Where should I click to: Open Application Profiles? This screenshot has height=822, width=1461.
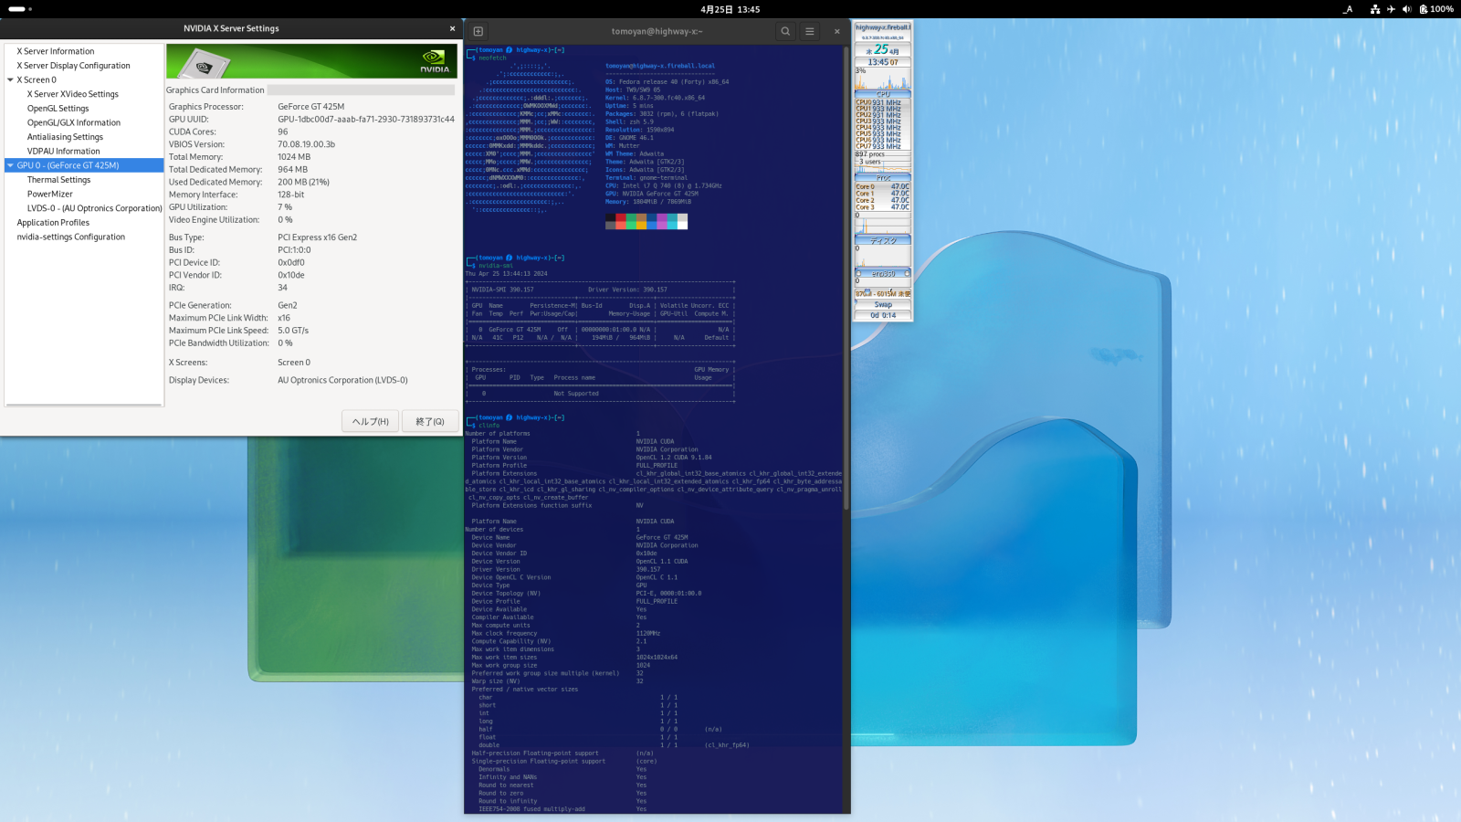click(x=53, y=223)
